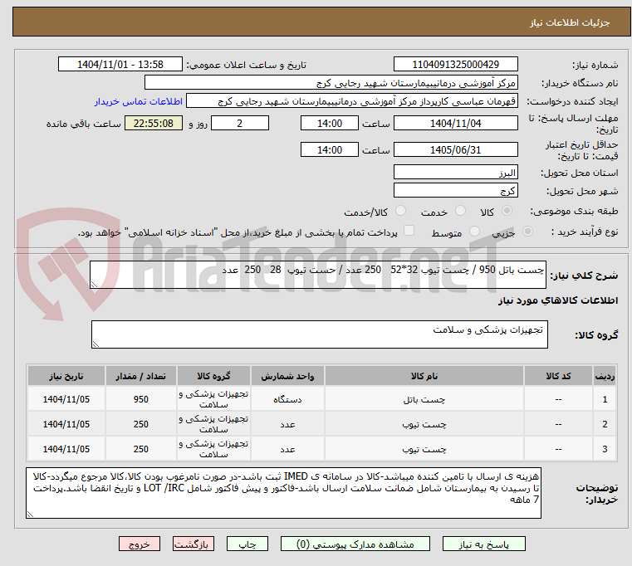
Task: Select the متوسط purchase type radio
Action: (x=475, y=232)
